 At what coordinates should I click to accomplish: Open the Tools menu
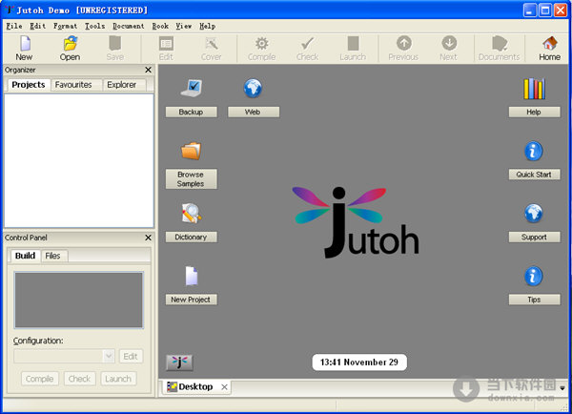[94, 26]
